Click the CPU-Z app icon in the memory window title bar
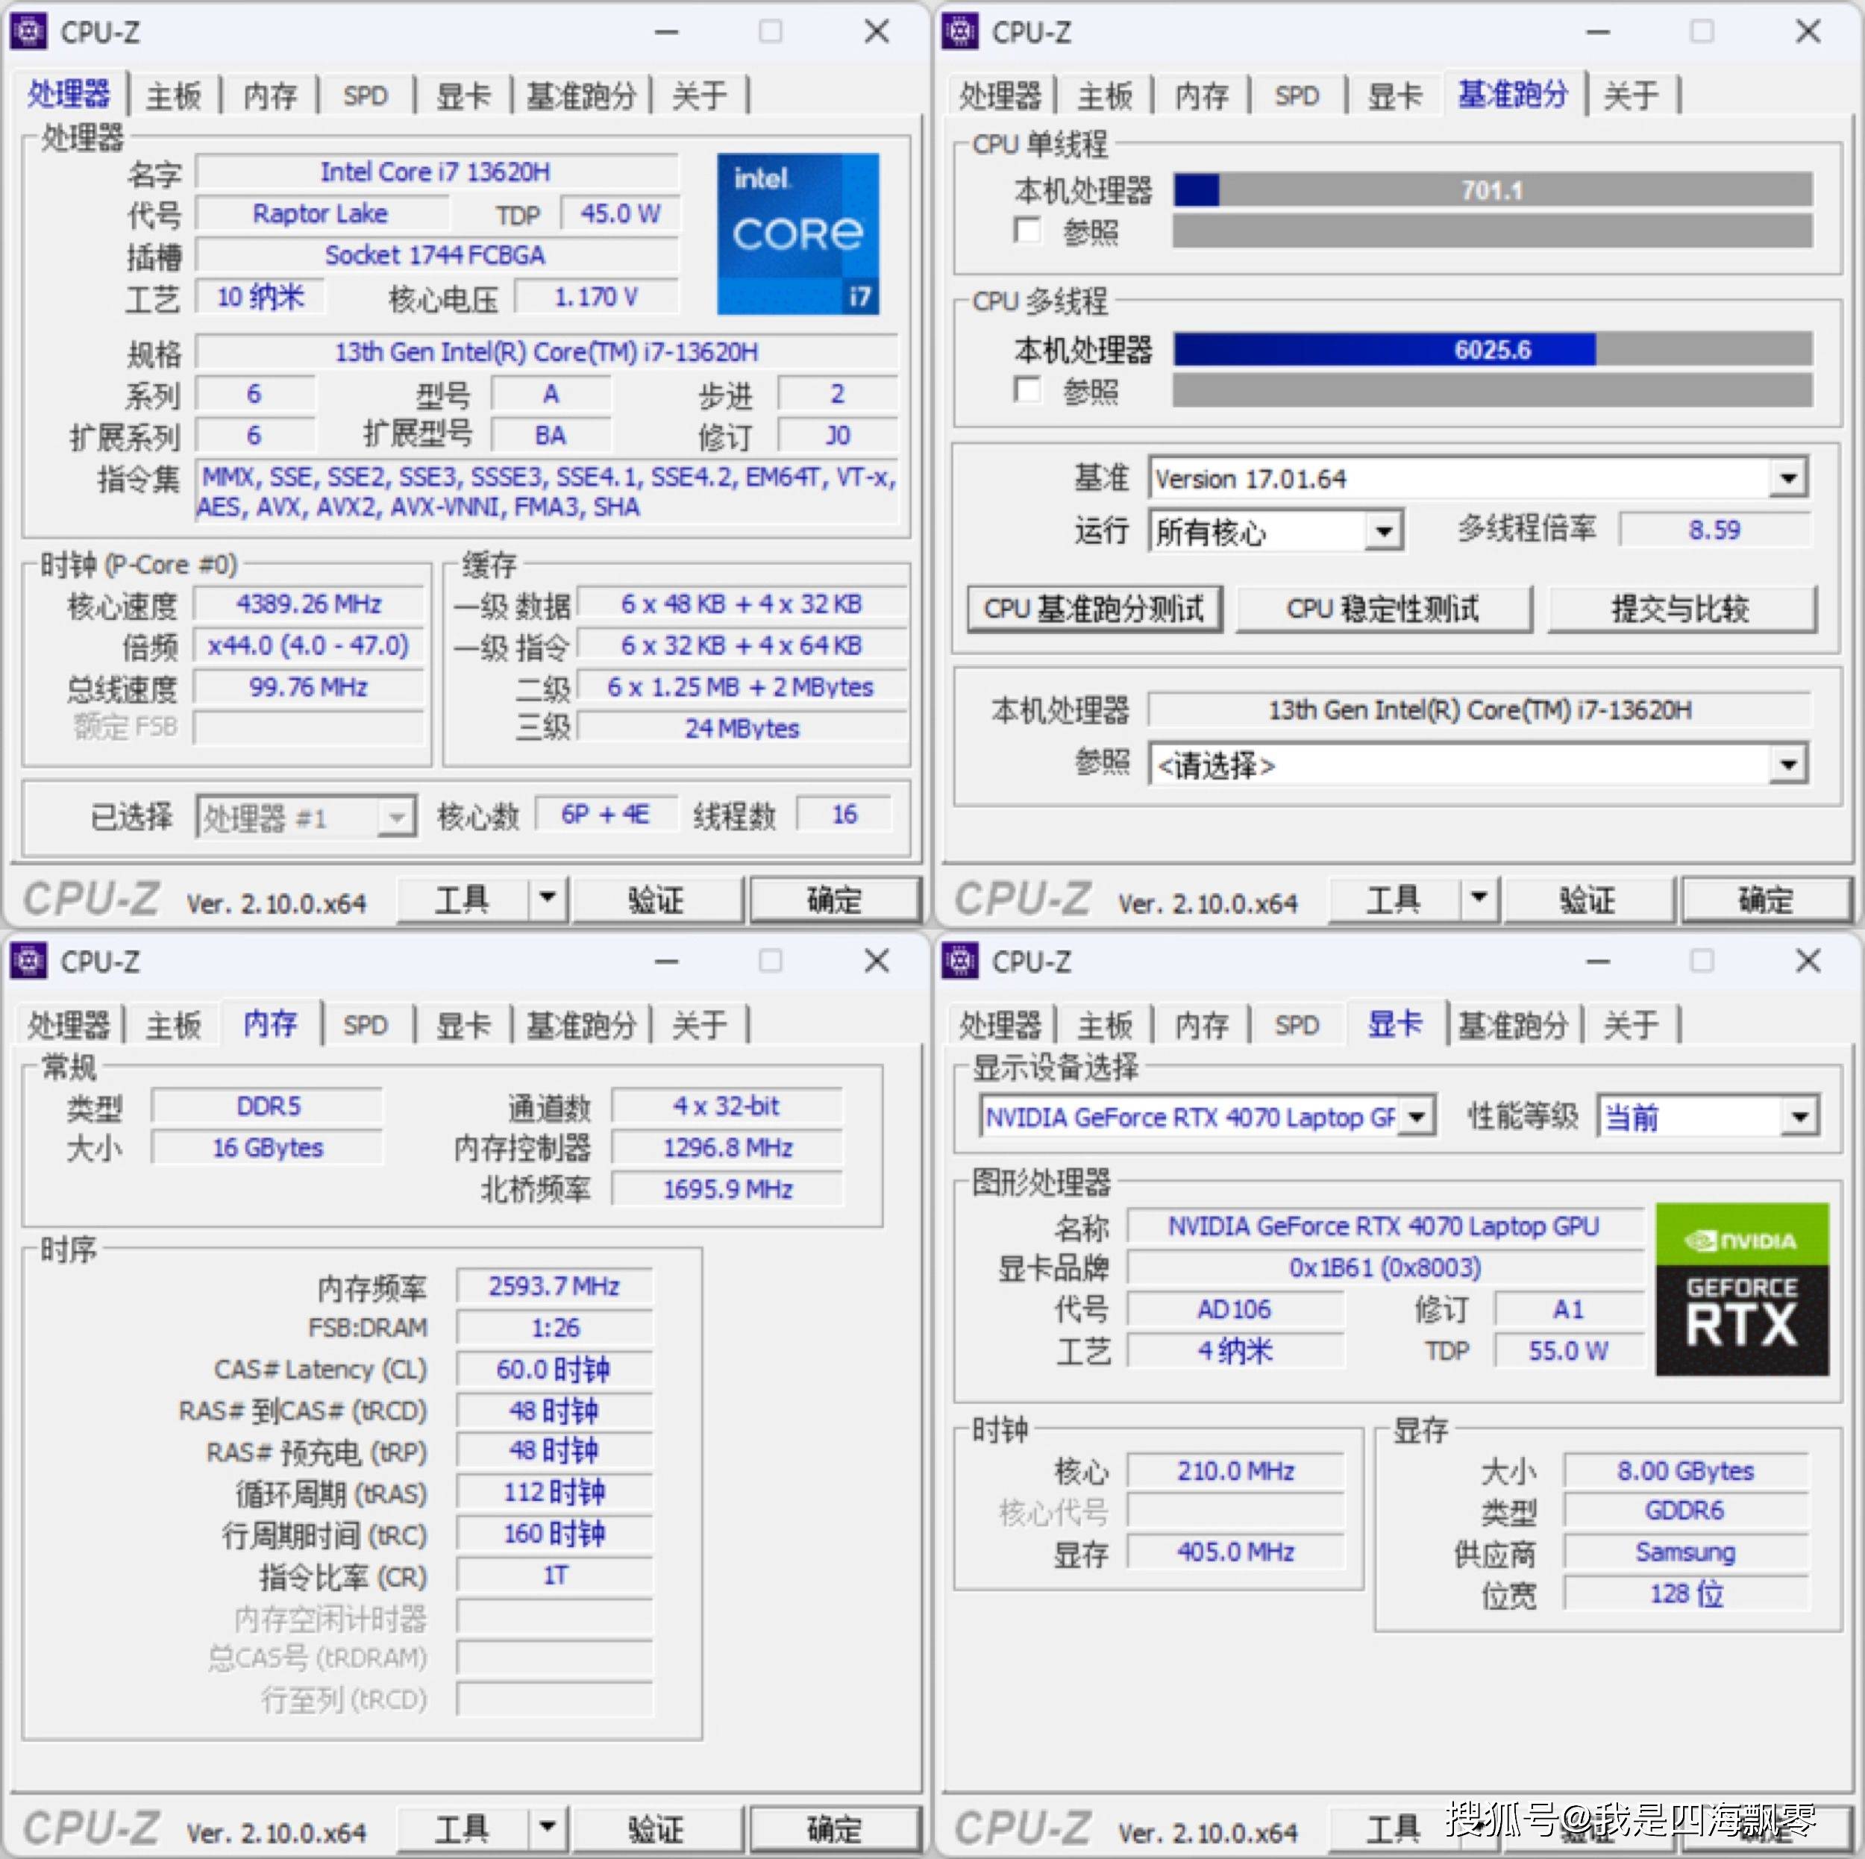This screenshot has width=1865, height=1859. (x=28, y=962)
